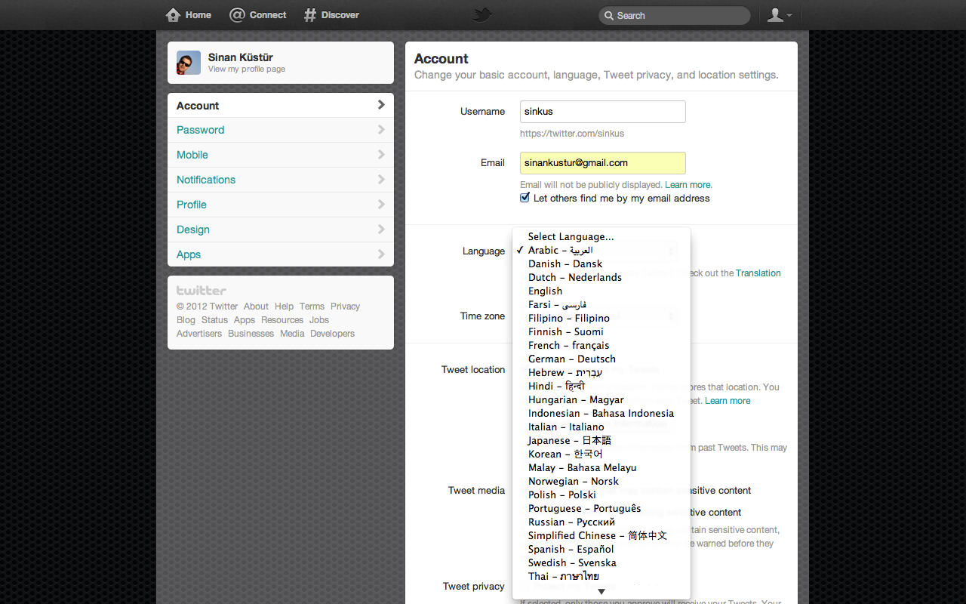This screenshot has height=604, width=966.
Task: Click the Learn more link under Email
Action: 688,185
